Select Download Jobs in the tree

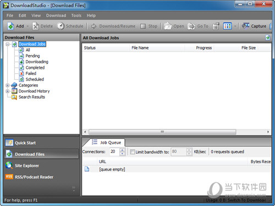(x=32, y=44)
